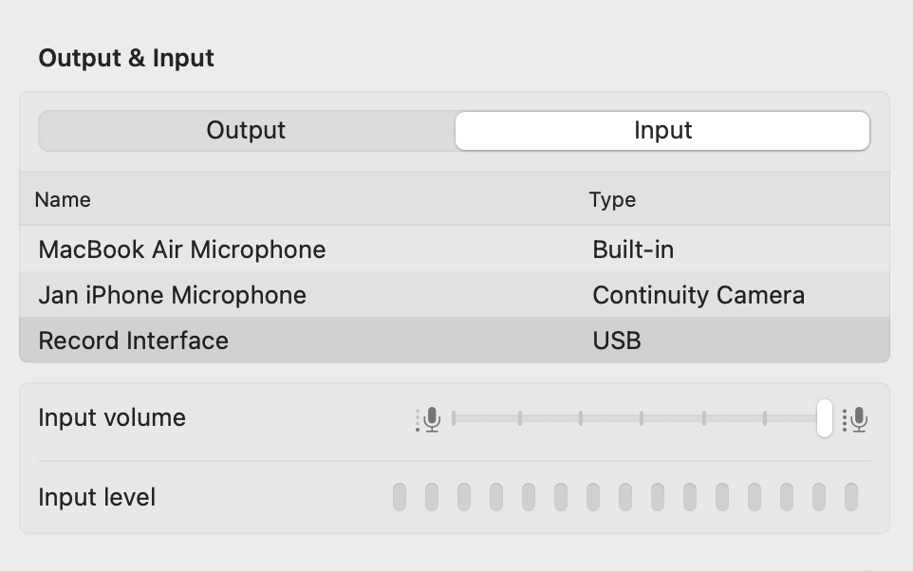Click the first Input level bar
Screen dimensions: 913x571
click(400, 497)
